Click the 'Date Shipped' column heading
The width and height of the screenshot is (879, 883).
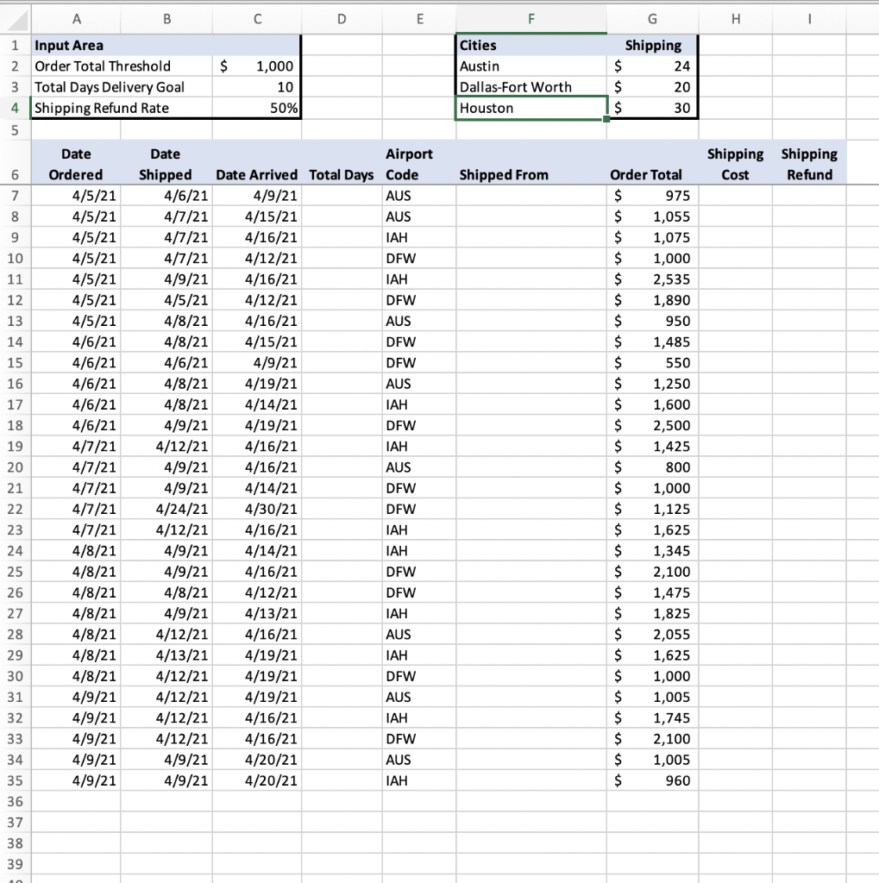(166, 164)
